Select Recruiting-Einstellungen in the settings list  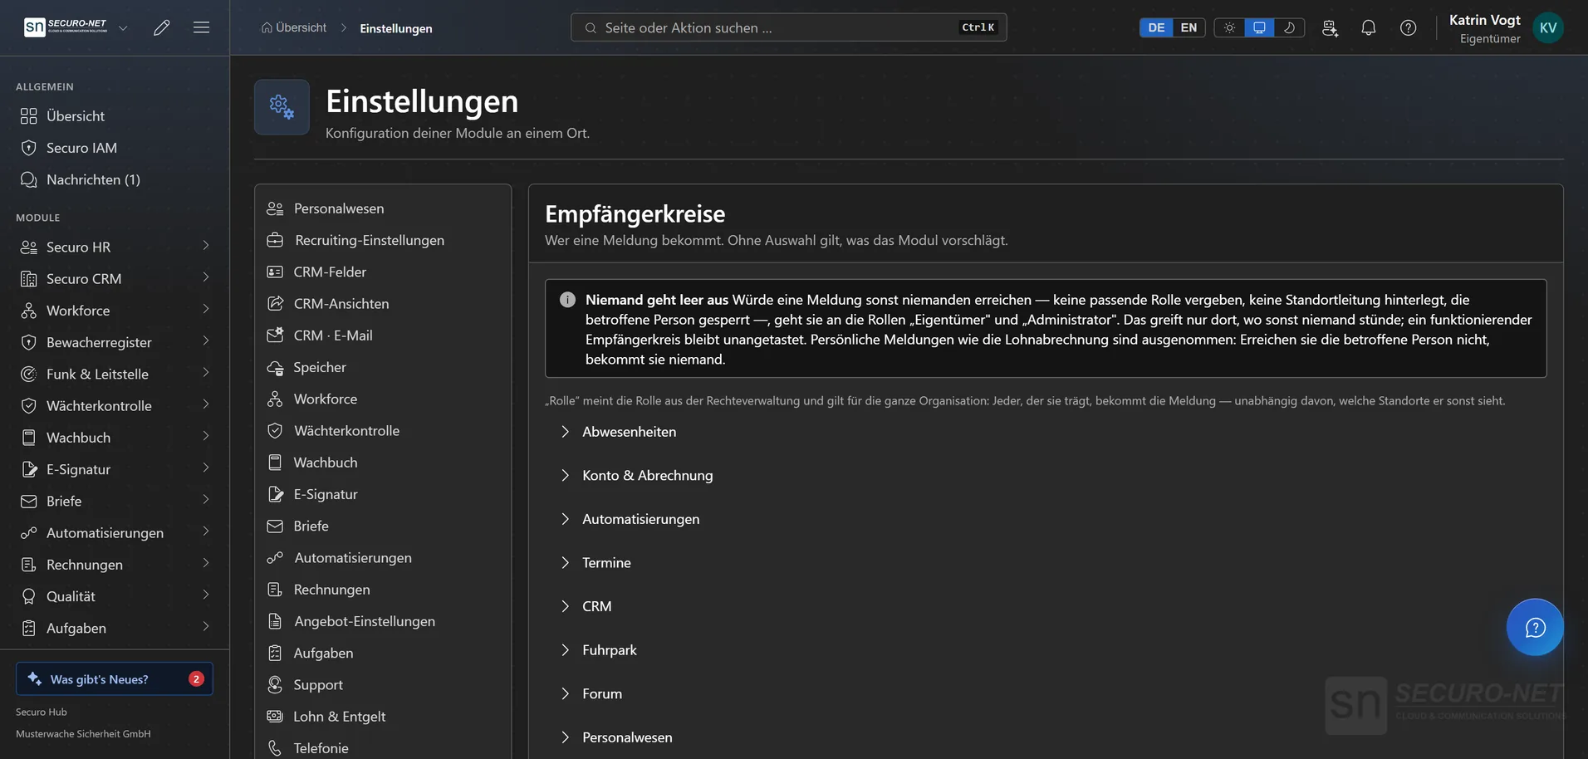[383, 240]
